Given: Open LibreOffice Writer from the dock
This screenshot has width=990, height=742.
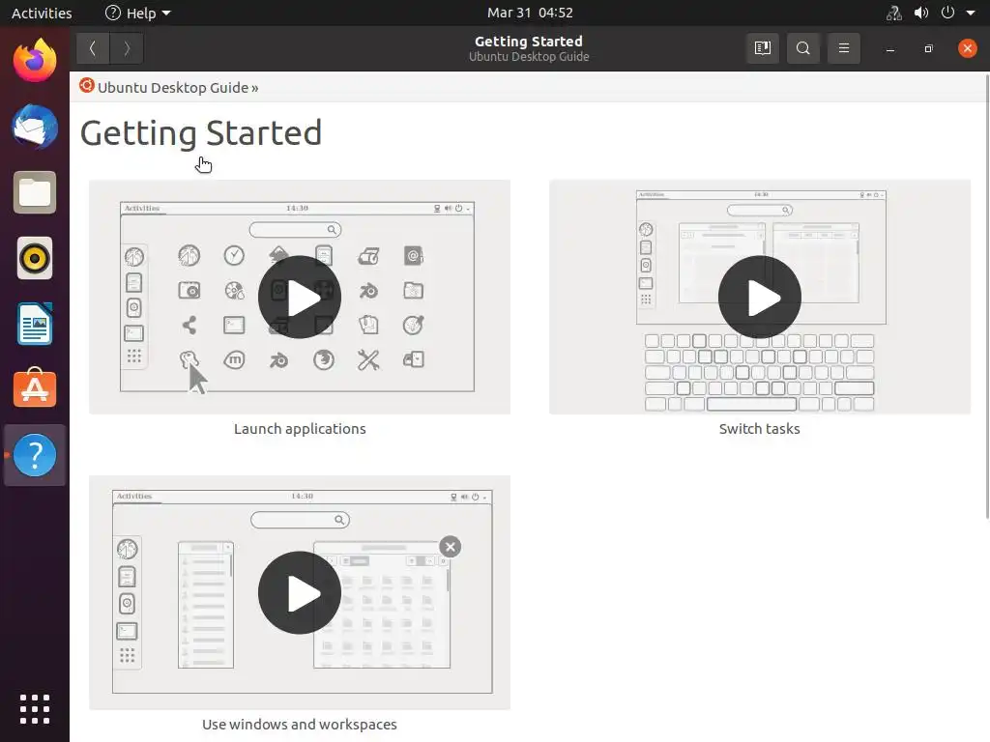Looking at the screenshot, I should (x=35, y=325).
